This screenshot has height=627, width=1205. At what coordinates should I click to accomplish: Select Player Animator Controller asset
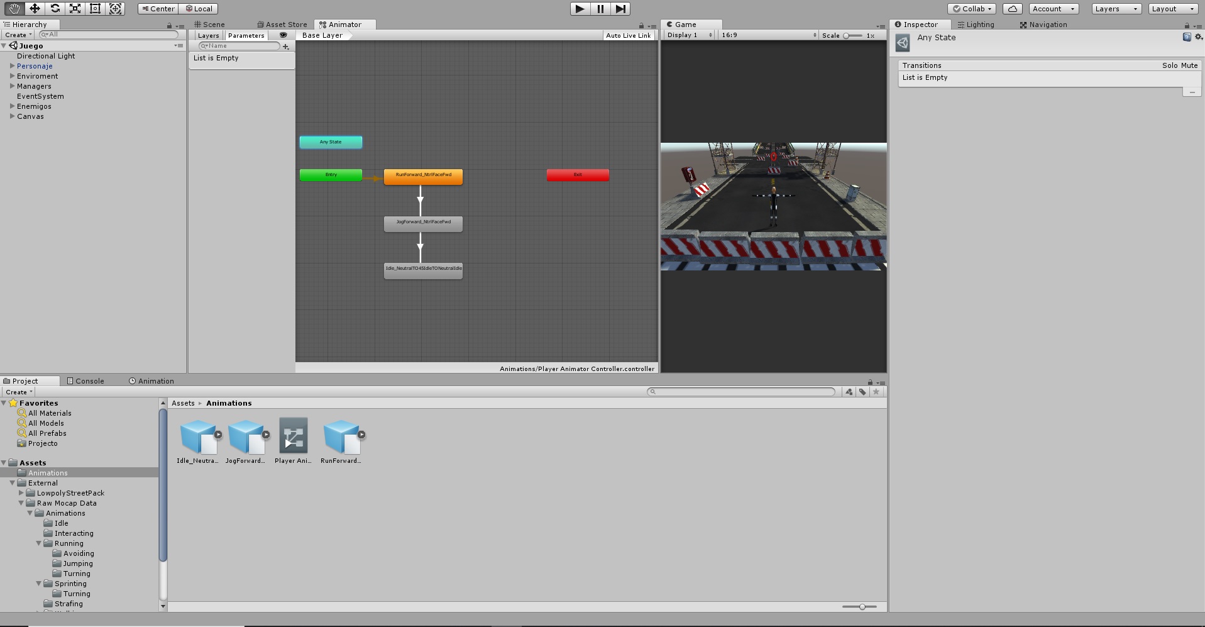pyautogui.click(x=293, y=441)
